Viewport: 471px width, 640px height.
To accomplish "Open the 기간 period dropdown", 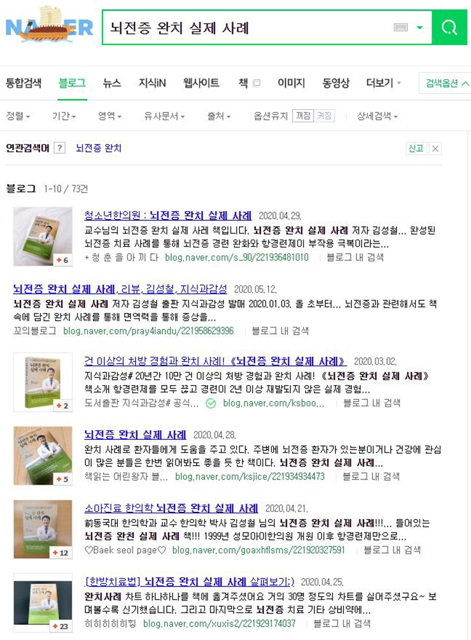I will click(x=64, y=116).
